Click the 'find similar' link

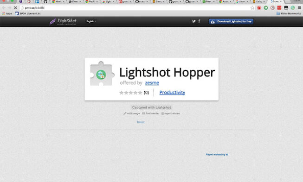pyautogui.click(x=151, y=113)
